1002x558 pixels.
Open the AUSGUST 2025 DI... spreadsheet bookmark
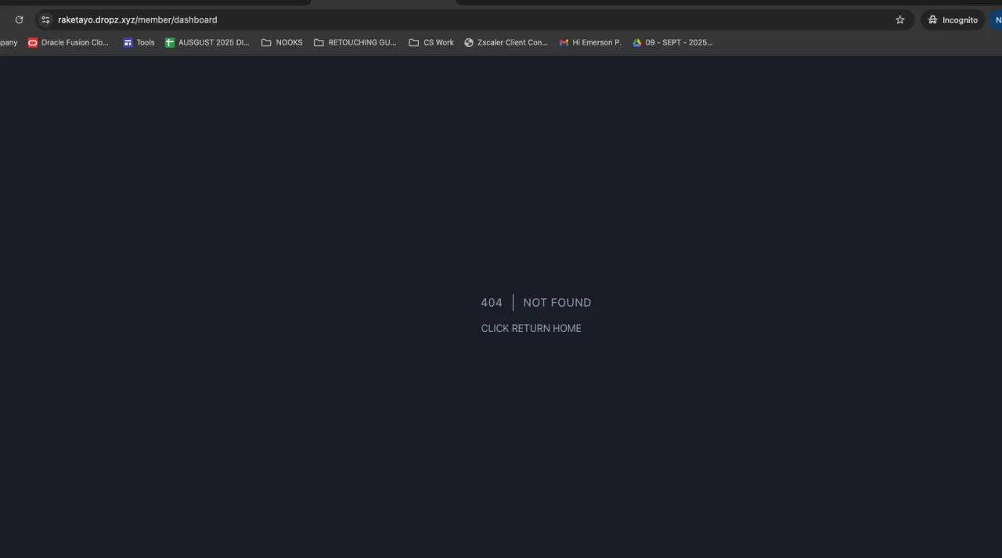click(207, 42)
